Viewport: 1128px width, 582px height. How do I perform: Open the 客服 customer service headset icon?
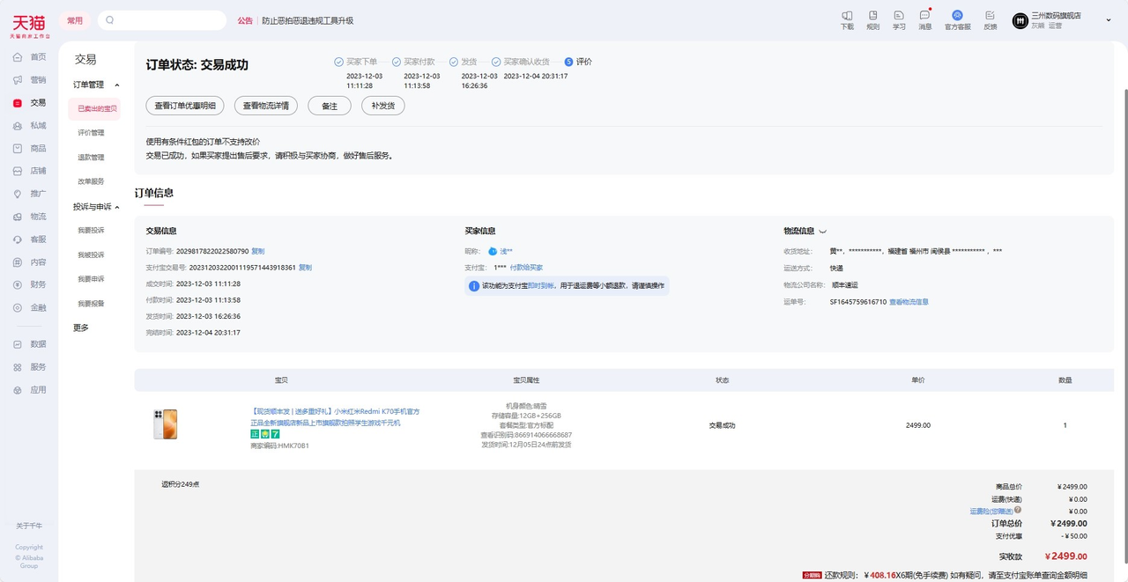tap(18, 239)
